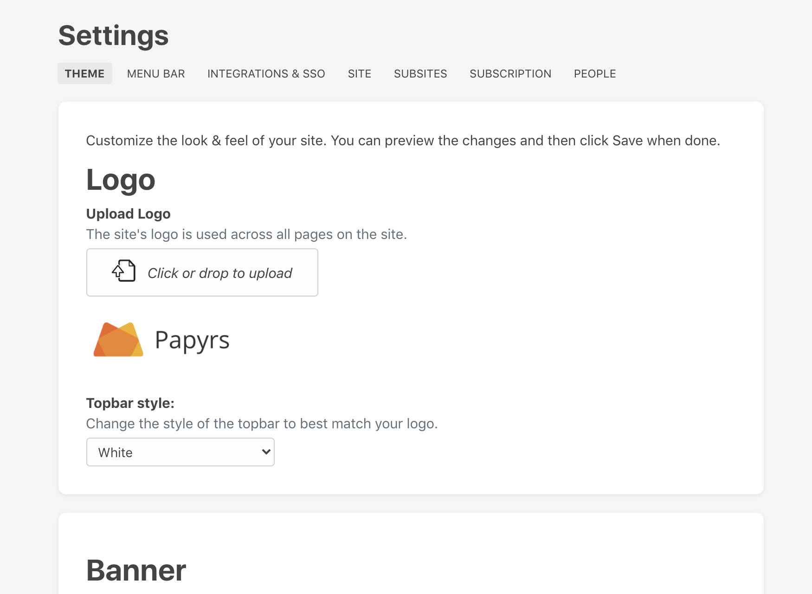812x594 pixels.
Task: Click the 'Customize the look & feel' intro text
Action: tap(403, 140)
